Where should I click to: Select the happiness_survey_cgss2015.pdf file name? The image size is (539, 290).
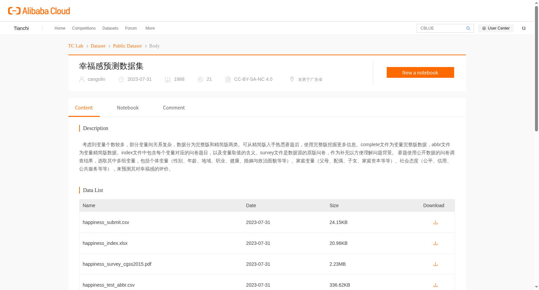point(117,264)
